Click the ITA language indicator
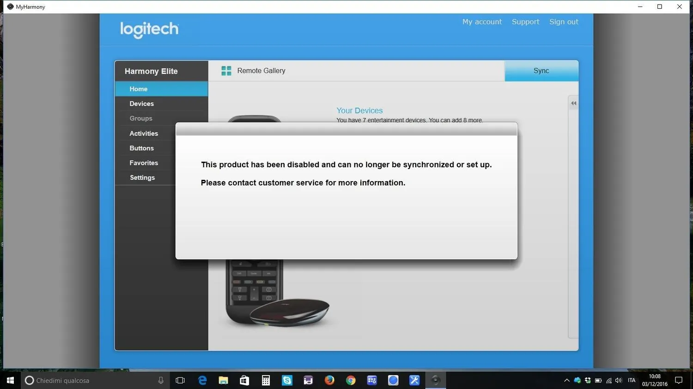Screen dimensions: 693x389 (632, 380)
